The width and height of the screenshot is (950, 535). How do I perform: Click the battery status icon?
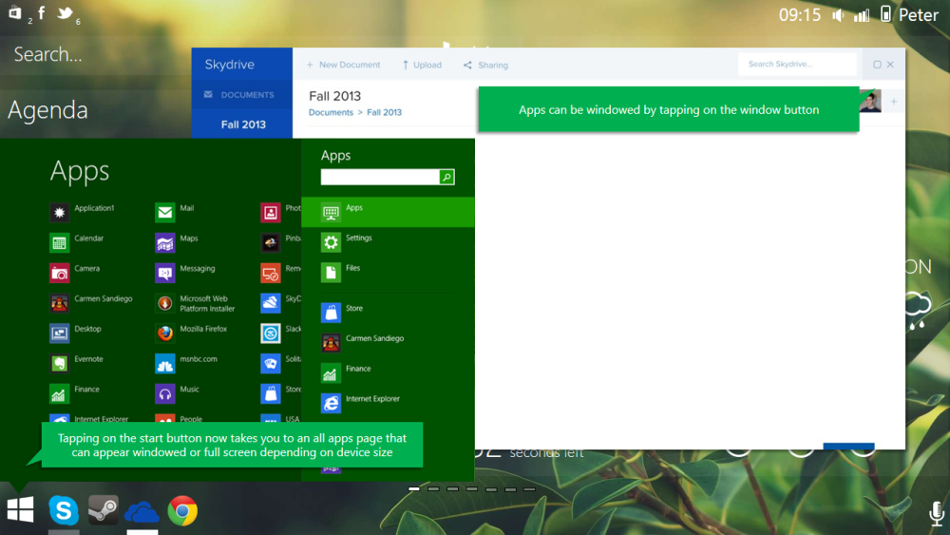885,14
